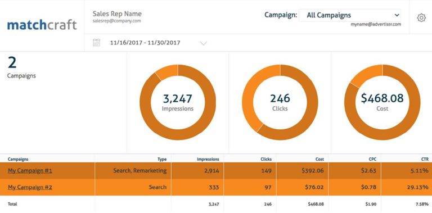Open the All Campaigns dropdown
This screenshot has height=213, width=432.
click(350, 15)
